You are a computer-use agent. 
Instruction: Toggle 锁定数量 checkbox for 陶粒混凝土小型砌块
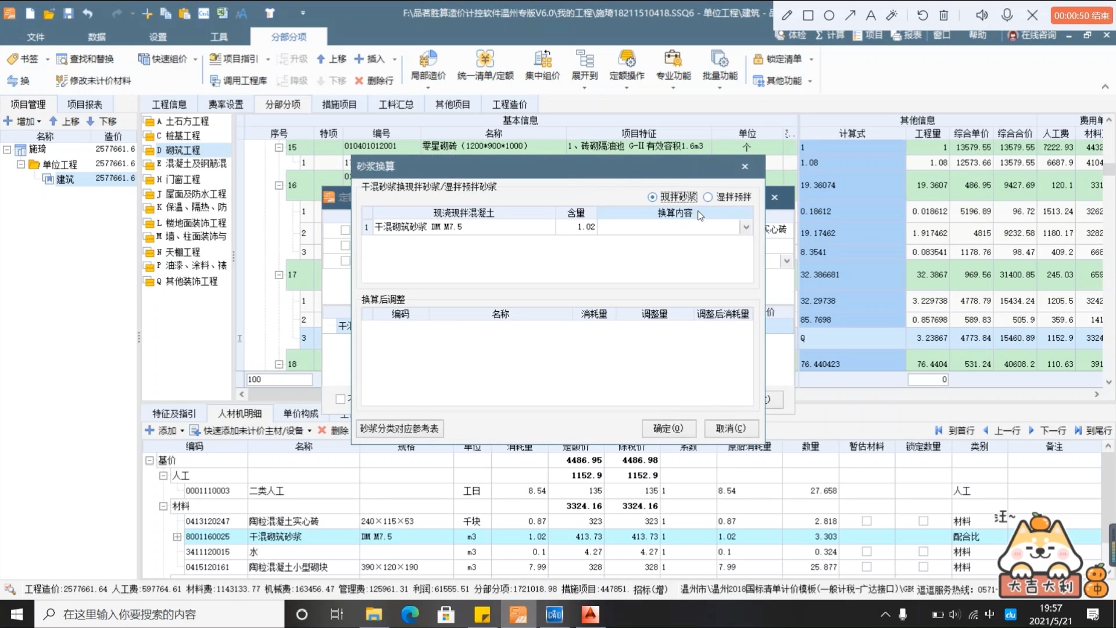923,566
